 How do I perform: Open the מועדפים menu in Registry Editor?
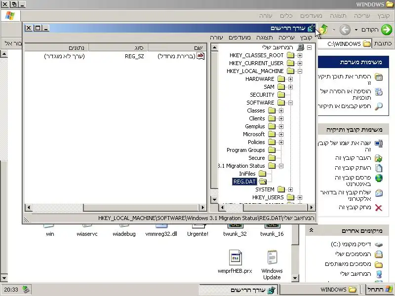[239, 37]
